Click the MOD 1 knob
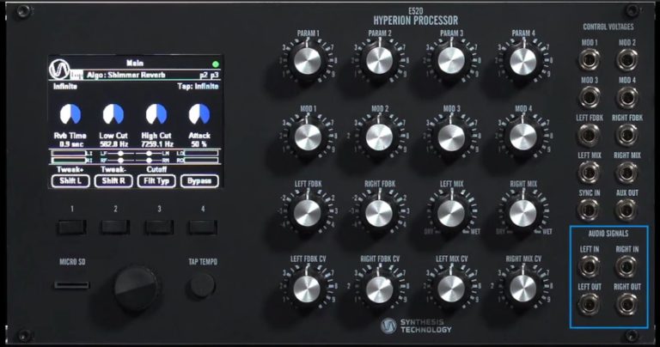 pos(309,137)
